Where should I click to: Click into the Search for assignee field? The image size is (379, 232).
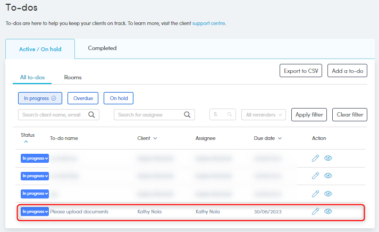click(149, 114)
